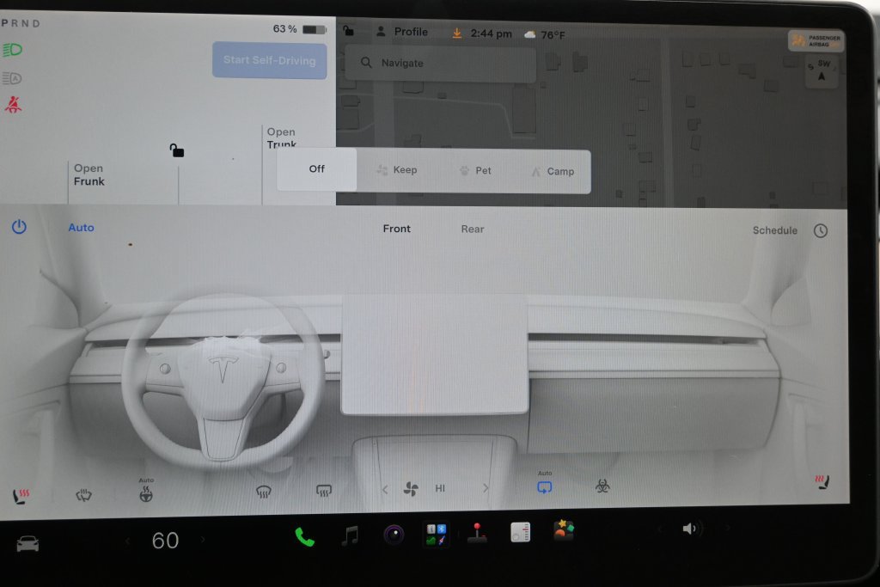
Task: Open the Phone app
Action: click(x=305, y=537)
